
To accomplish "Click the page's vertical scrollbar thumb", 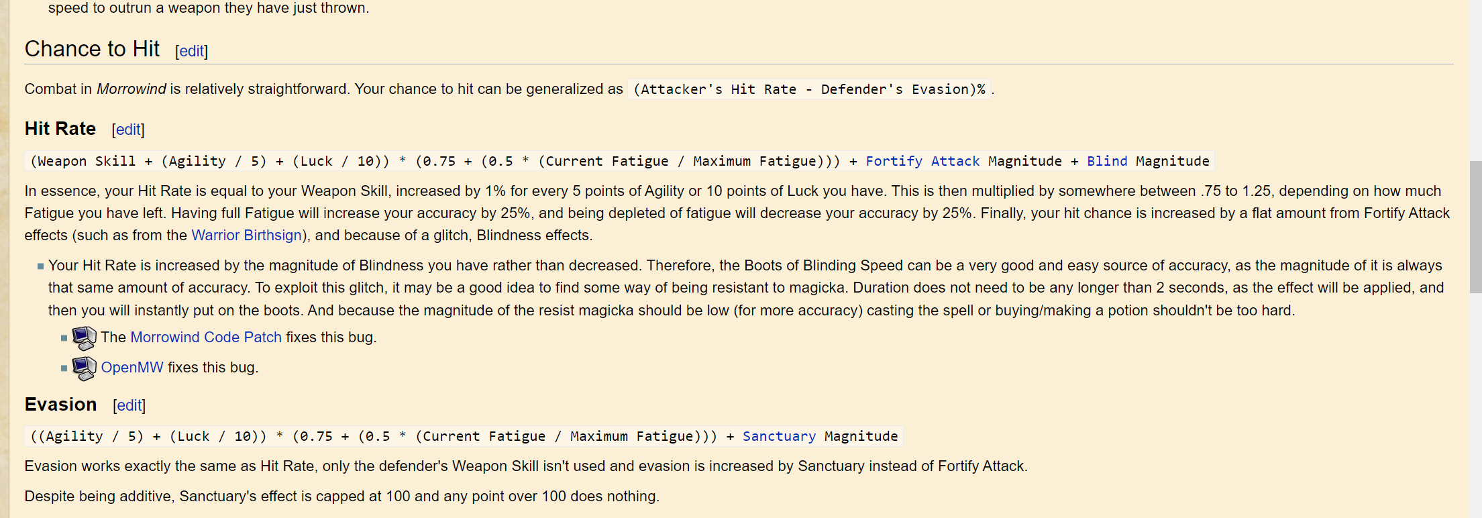I will point(1475,227).
